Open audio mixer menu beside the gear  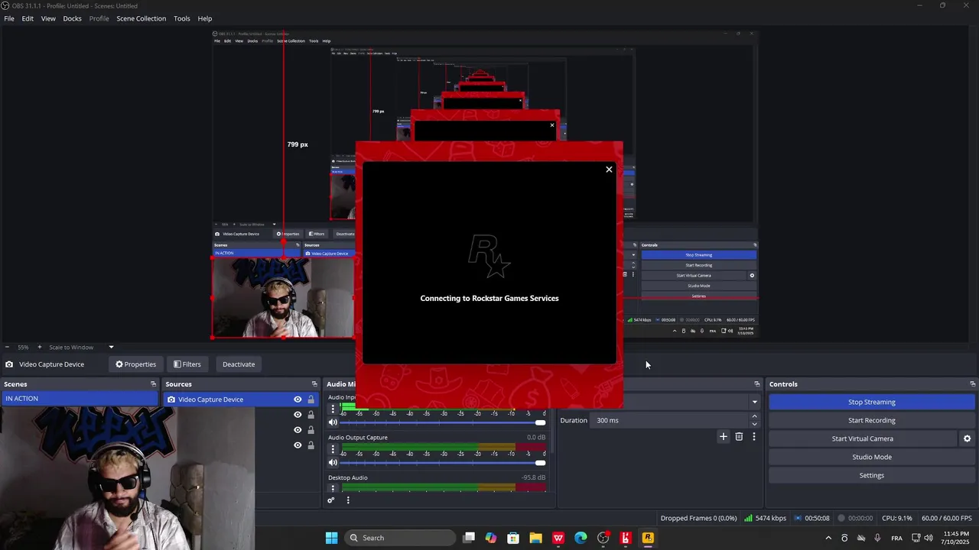click(x=348, y=500)
